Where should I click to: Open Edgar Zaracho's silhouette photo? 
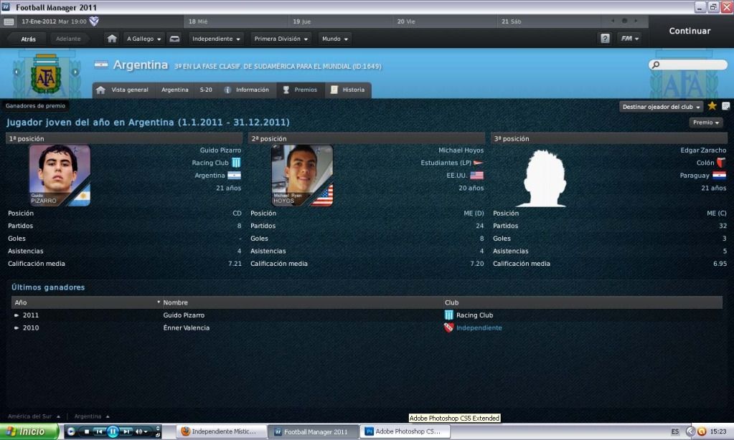542,178
